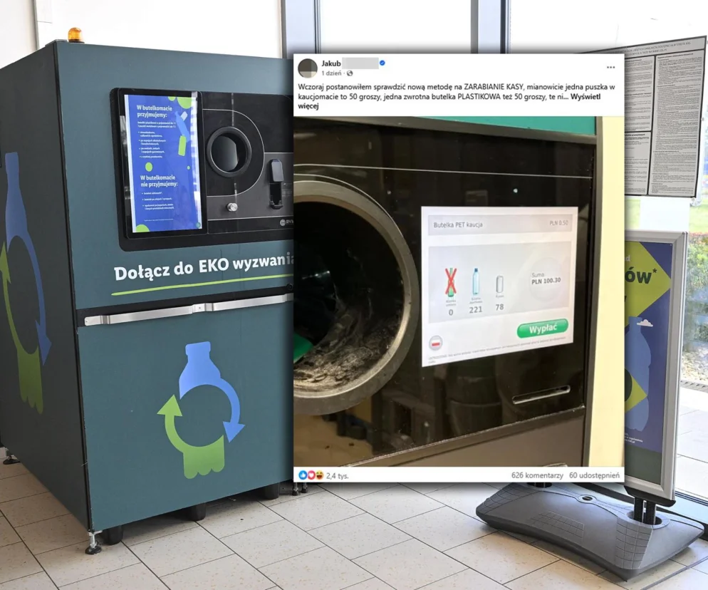Open the "60 udostępnień" shares list
The height and width of the screenshot is (590, 708).
pos(594,475)
